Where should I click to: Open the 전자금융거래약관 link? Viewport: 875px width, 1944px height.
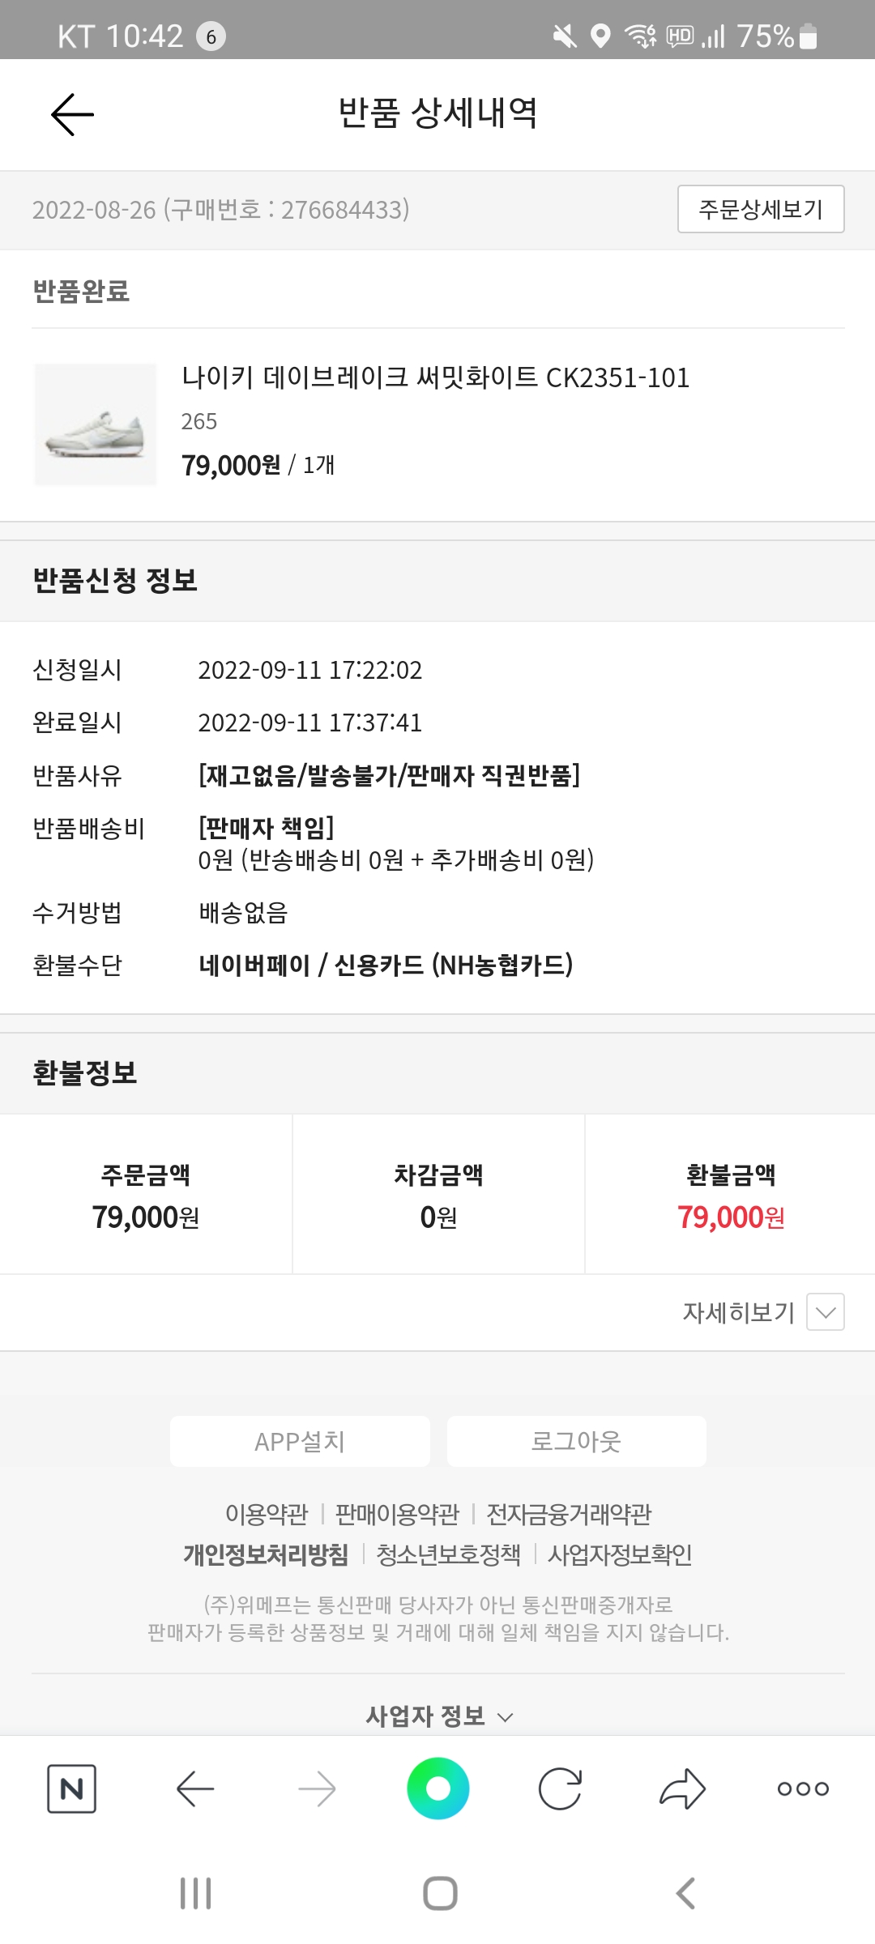point(569,1513)
